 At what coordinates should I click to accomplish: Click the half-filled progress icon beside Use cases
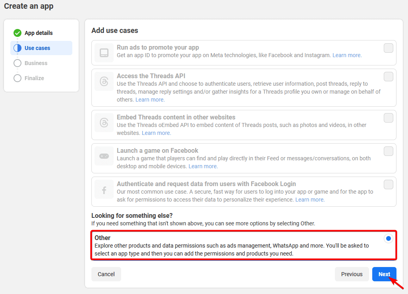17,48
